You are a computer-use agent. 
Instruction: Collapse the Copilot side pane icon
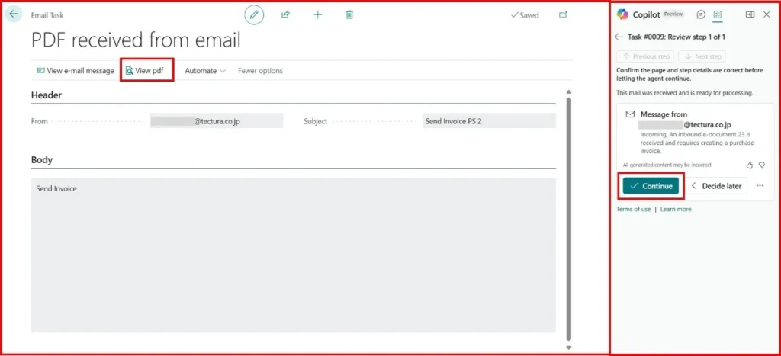click(750, 14)
